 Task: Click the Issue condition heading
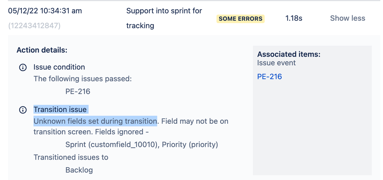(59, 67)
